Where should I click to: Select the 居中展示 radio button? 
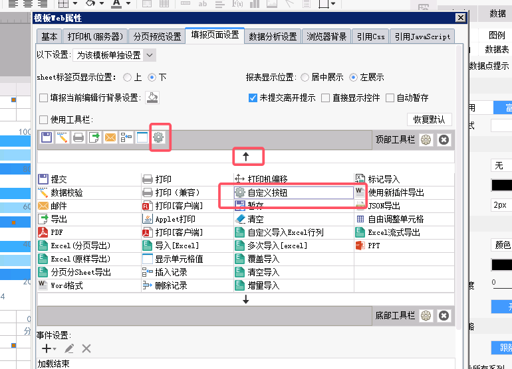pyautogui.click(x=305, y=77)
